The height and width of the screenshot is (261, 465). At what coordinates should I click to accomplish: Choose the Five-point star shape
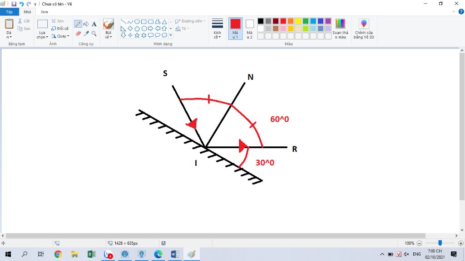137,35
